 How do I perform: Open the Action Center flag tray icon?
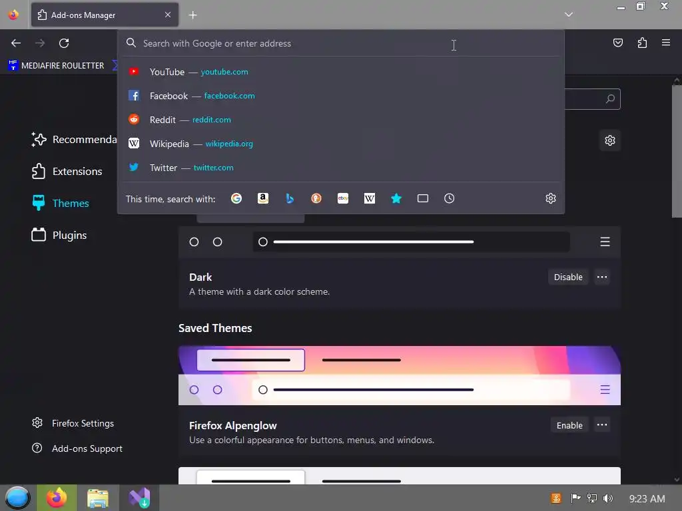[x=576, y=498]
